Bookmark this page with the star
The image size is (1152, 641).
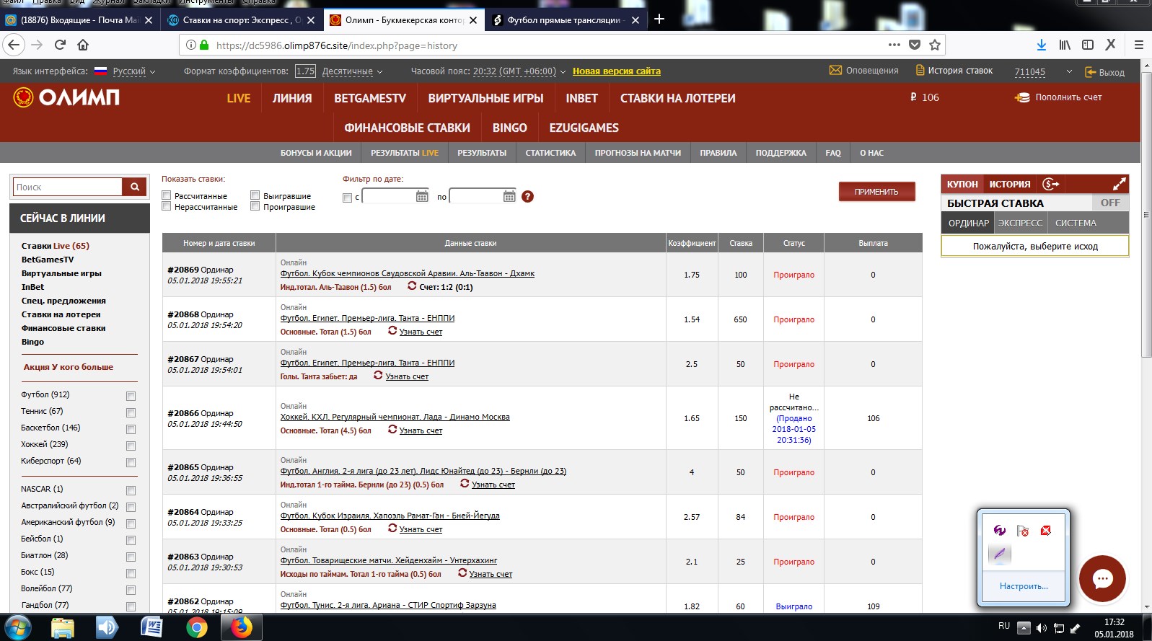[935, 45]
